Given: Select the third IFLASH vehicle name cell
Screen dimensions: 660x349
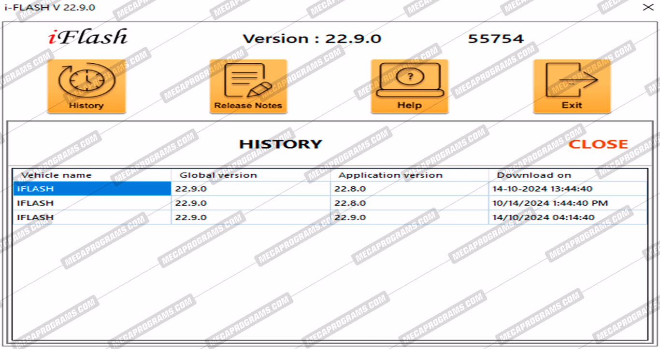Looking at the screenshot, I should click(x=35, y=218).
